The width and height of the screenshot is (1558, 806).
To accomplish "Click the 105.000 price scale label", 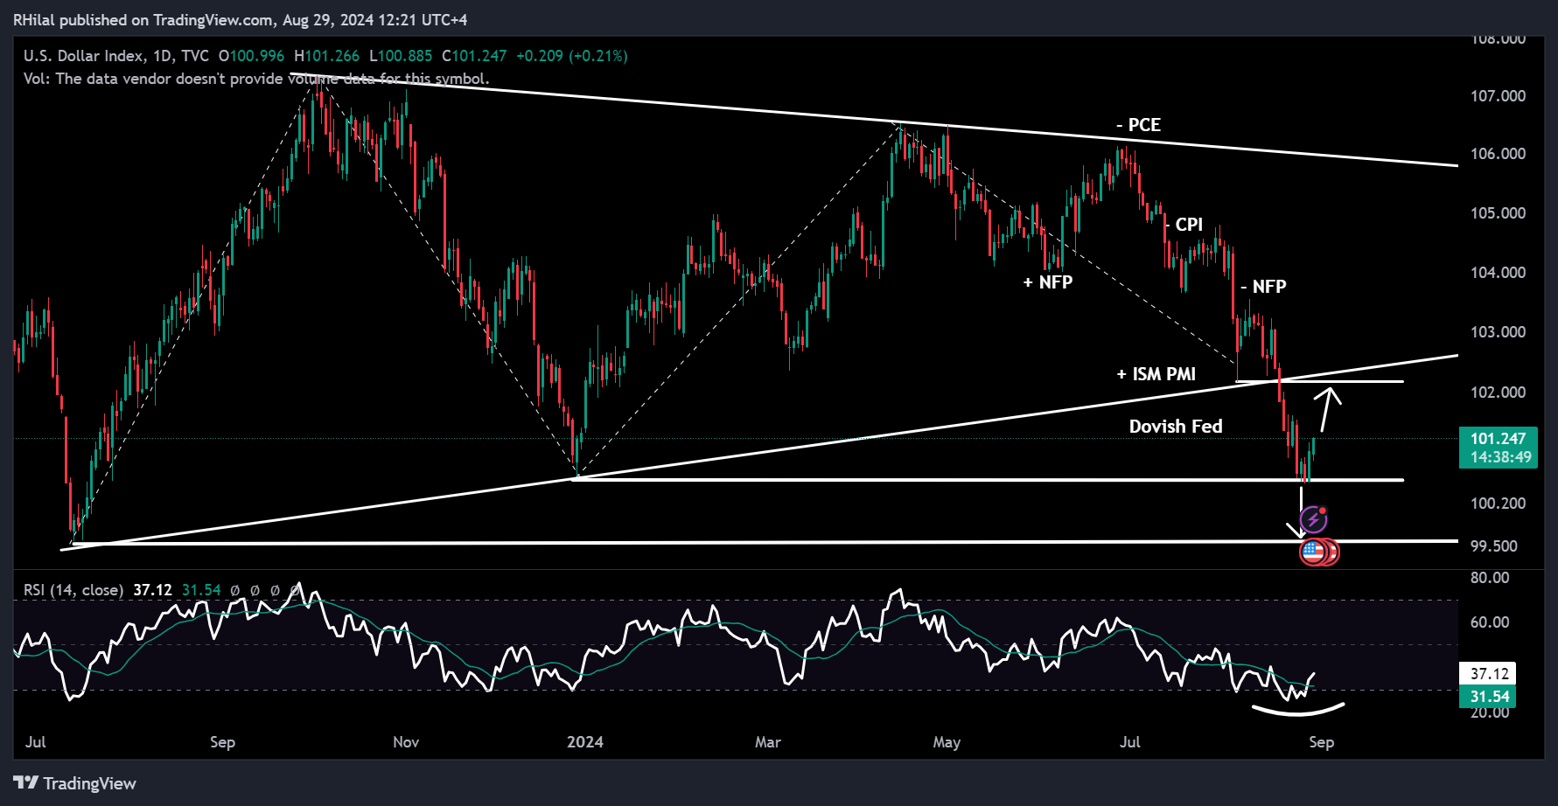I will pyautogui.click(x=1499, y=213).
